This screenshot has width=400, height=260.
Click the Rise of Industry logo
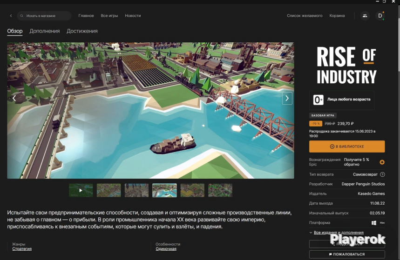(x=346, y=65)
